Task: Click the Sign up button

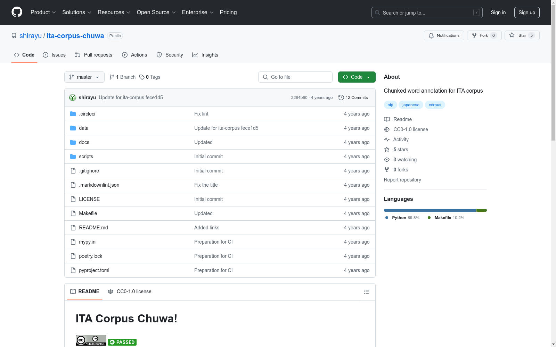Action: tap(527, 12)
